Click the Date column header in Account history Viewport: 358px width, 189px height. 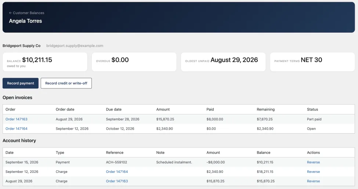pyautogui.click(x=10, y=152)
